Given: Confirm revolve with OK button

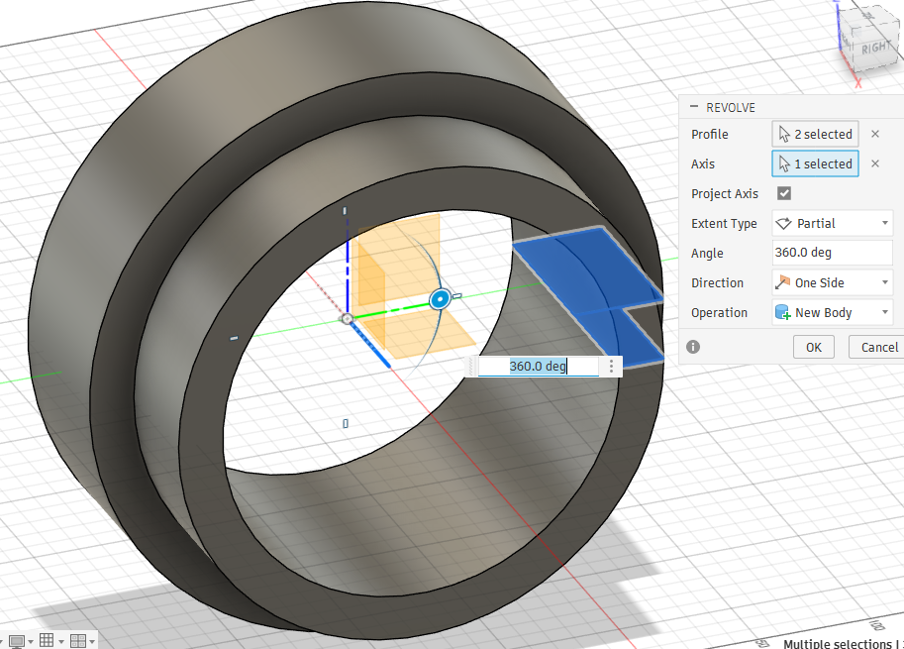Looking at the screenshot, I should point(814,347).
